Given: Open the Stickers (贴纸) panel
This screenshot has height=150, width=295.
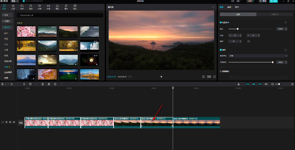Looking at the screenshot, I should (31, 7).
